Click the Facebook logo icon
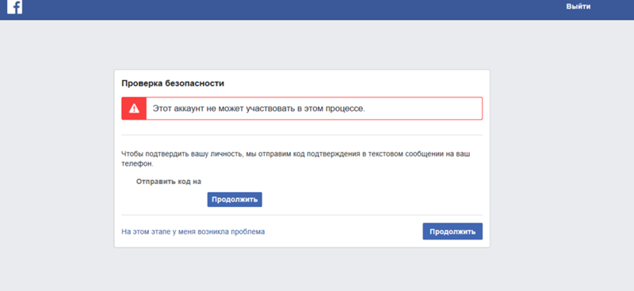Image resolution: width=634 pixels, height=291 pixels. [14, 6]
